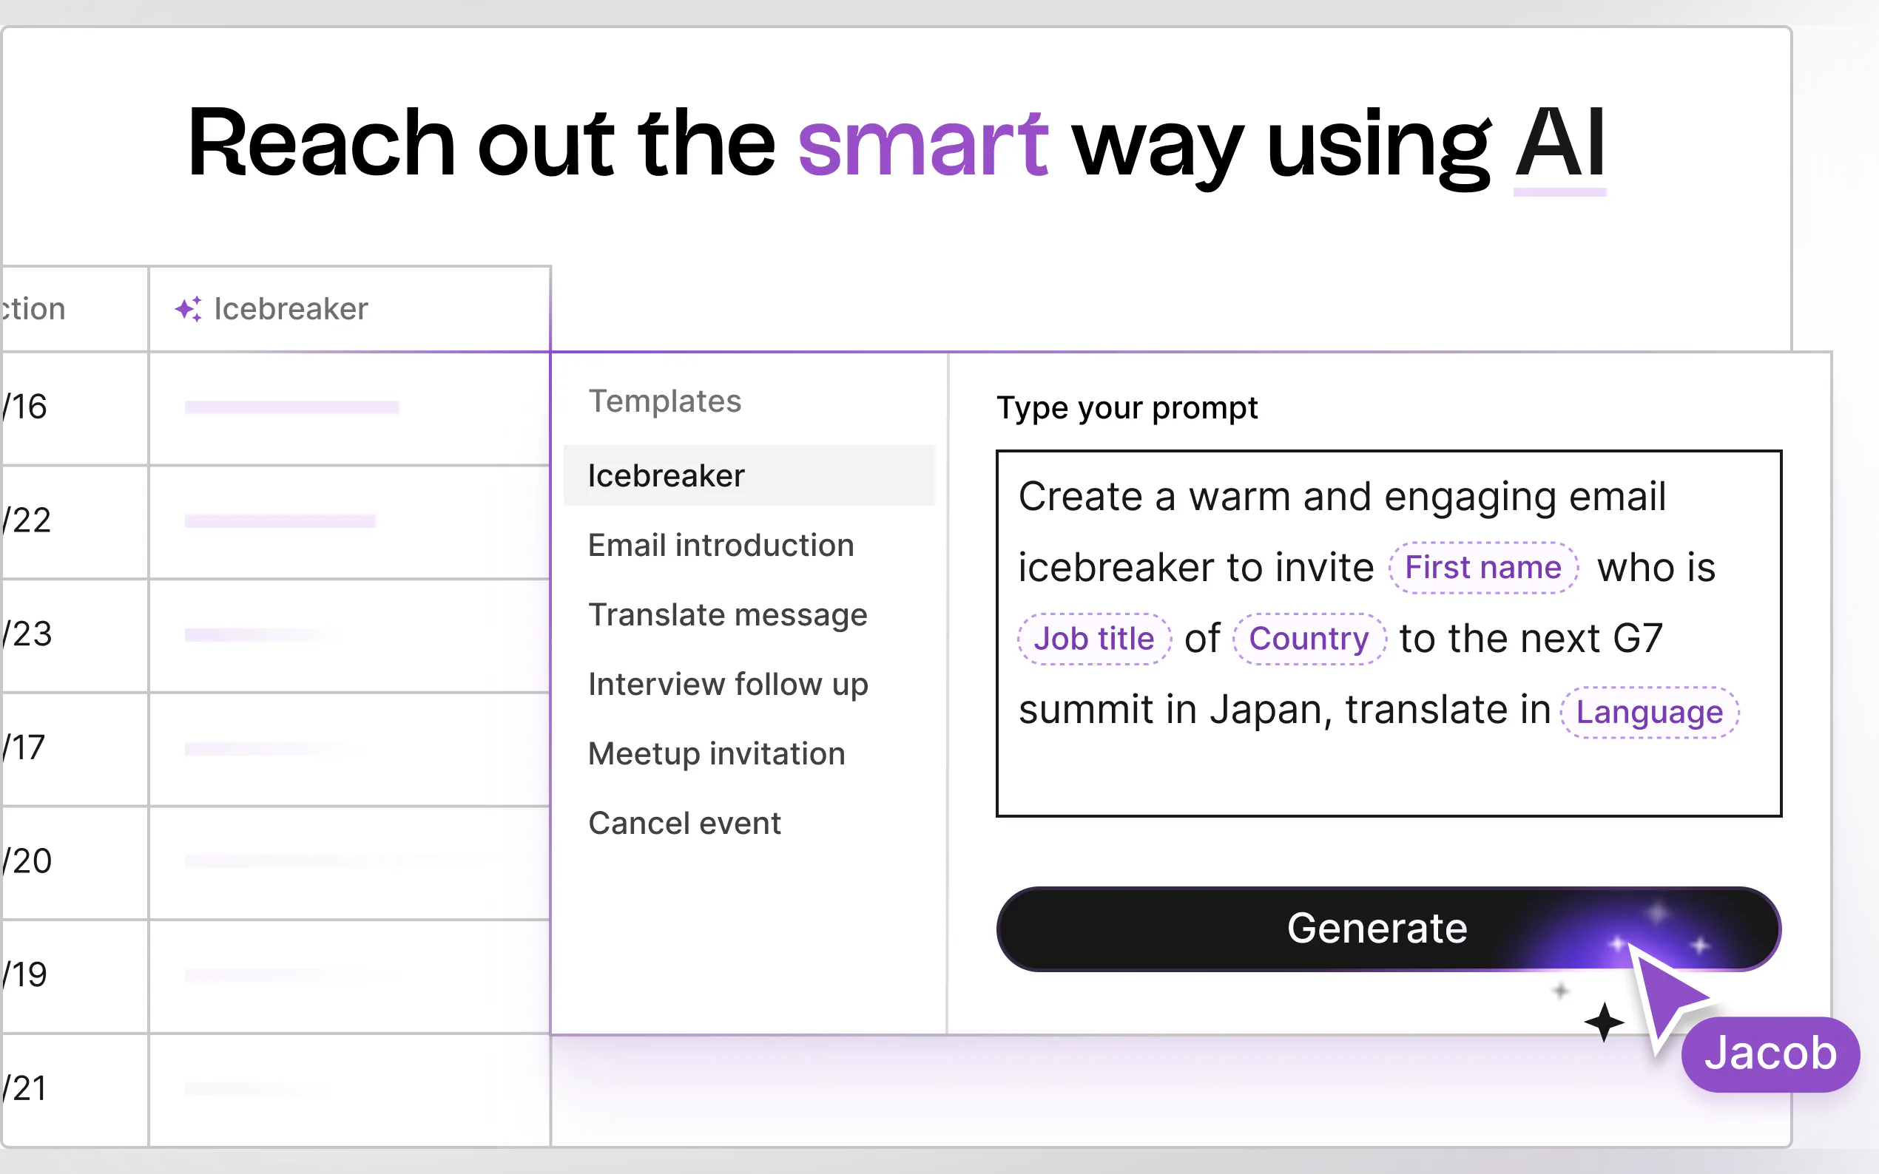Click the underlined AI word in headline
The width and height of the screenshot is (1879, 1174).
pyautogui.click(x=1559, y=143)
